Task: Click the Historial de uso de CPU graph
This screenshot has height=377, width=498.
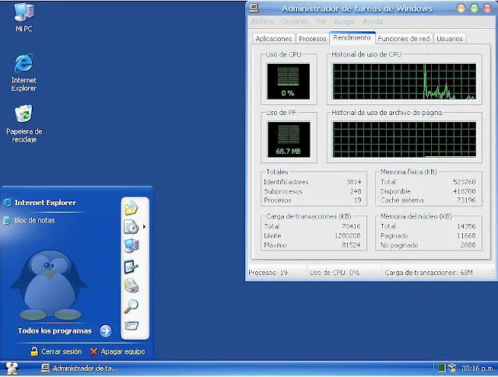Action: click(x=404, y=82)
